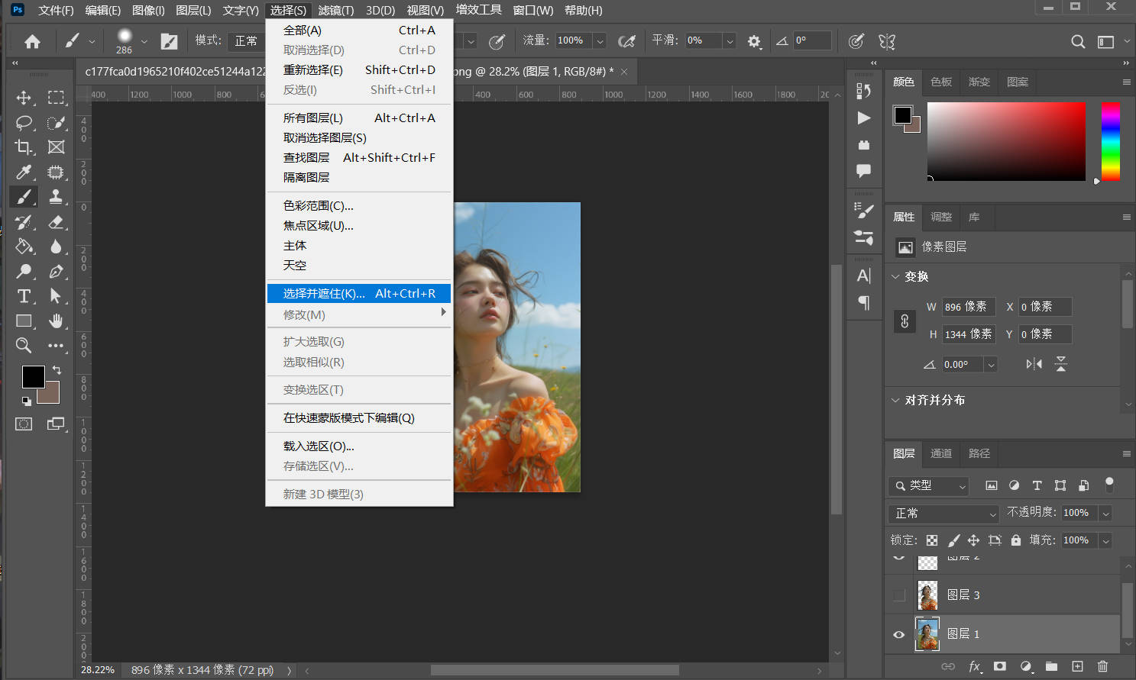Open the 滤镜 menu

click(x=335, y=10)
